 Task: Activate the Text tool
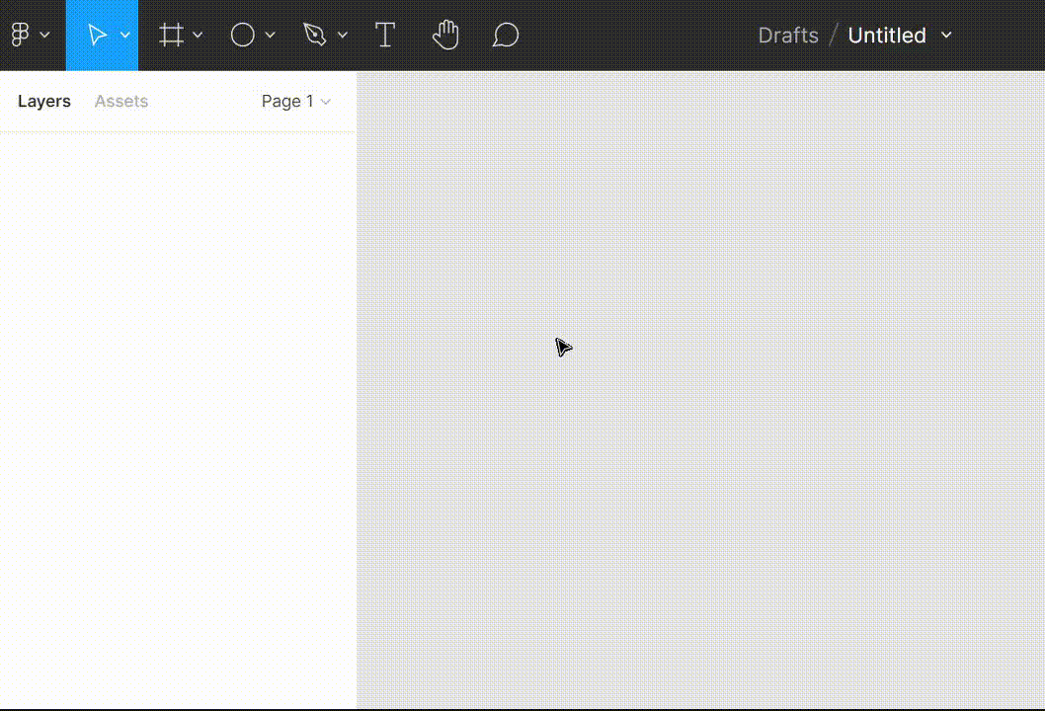pyautogui.click(x=385, y=35)
